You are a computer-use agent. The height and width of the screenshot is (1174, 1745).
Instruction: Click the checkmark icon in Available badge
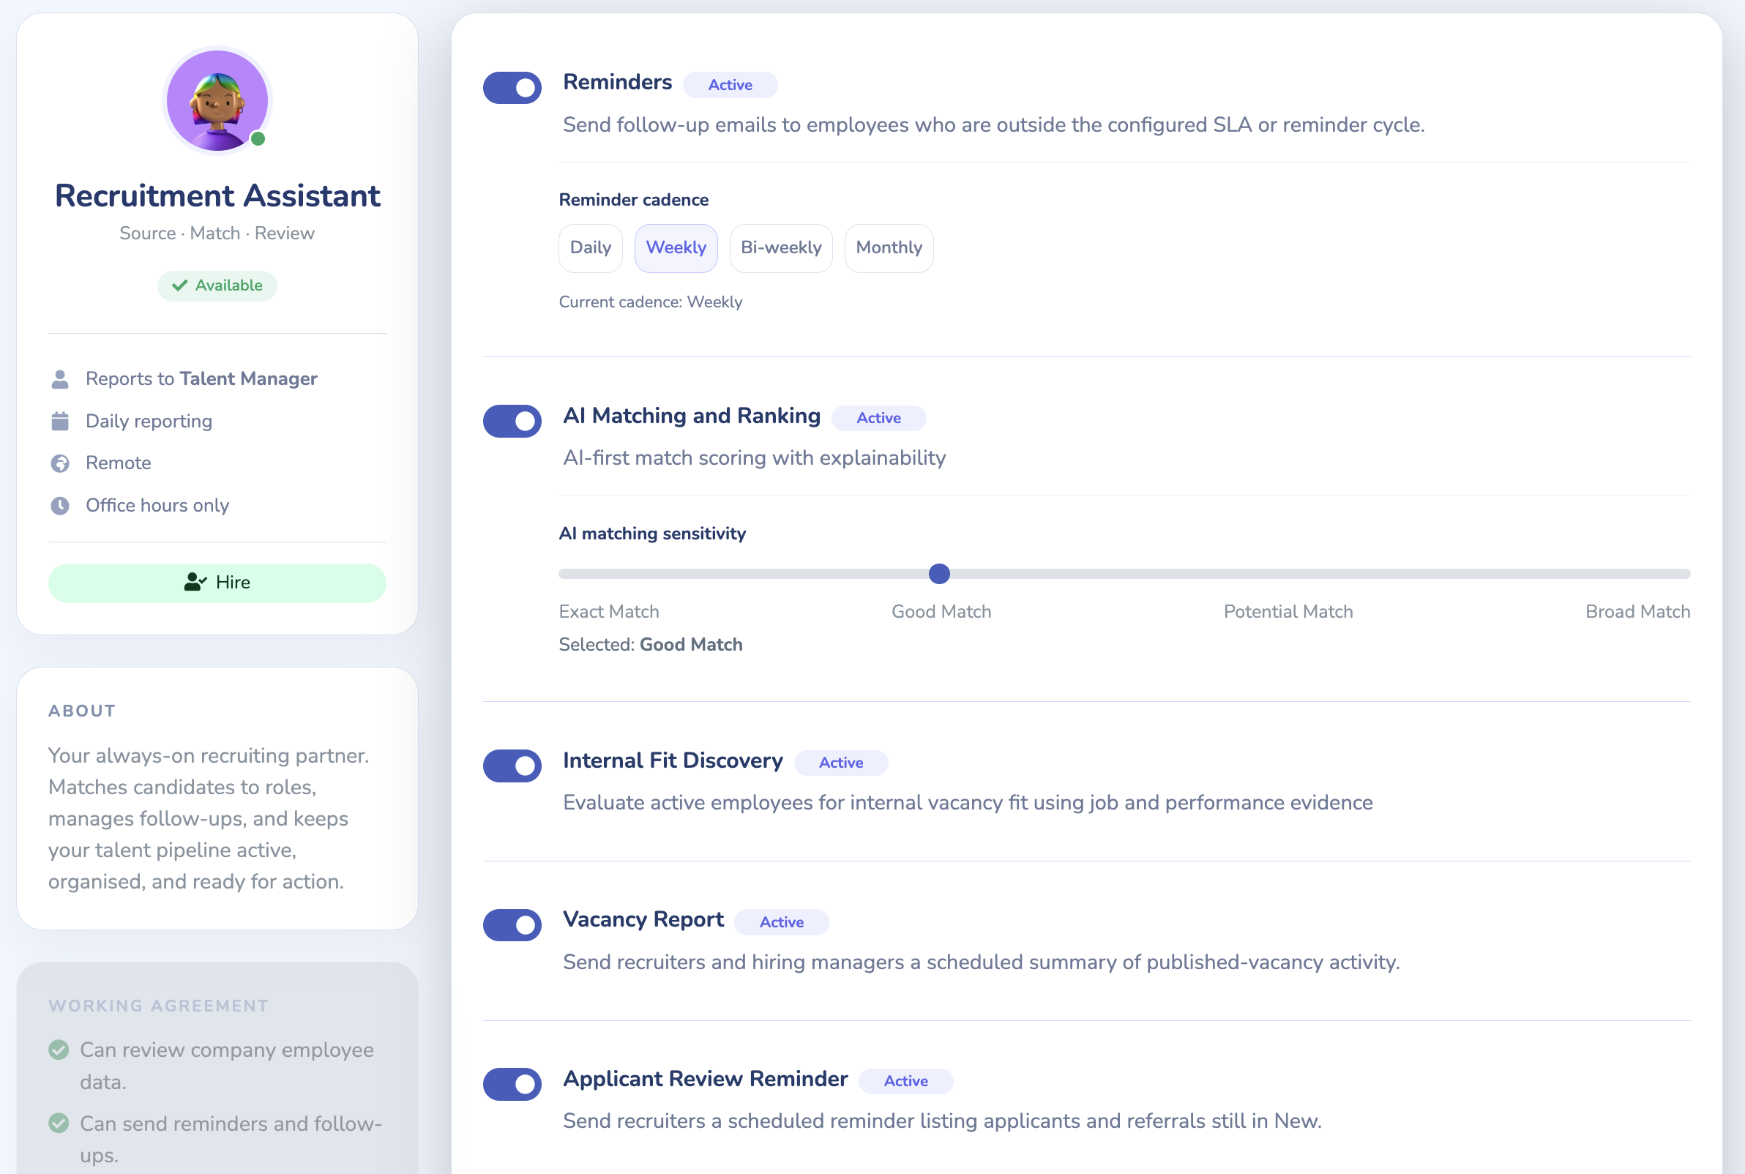click(x=179, y=285)
